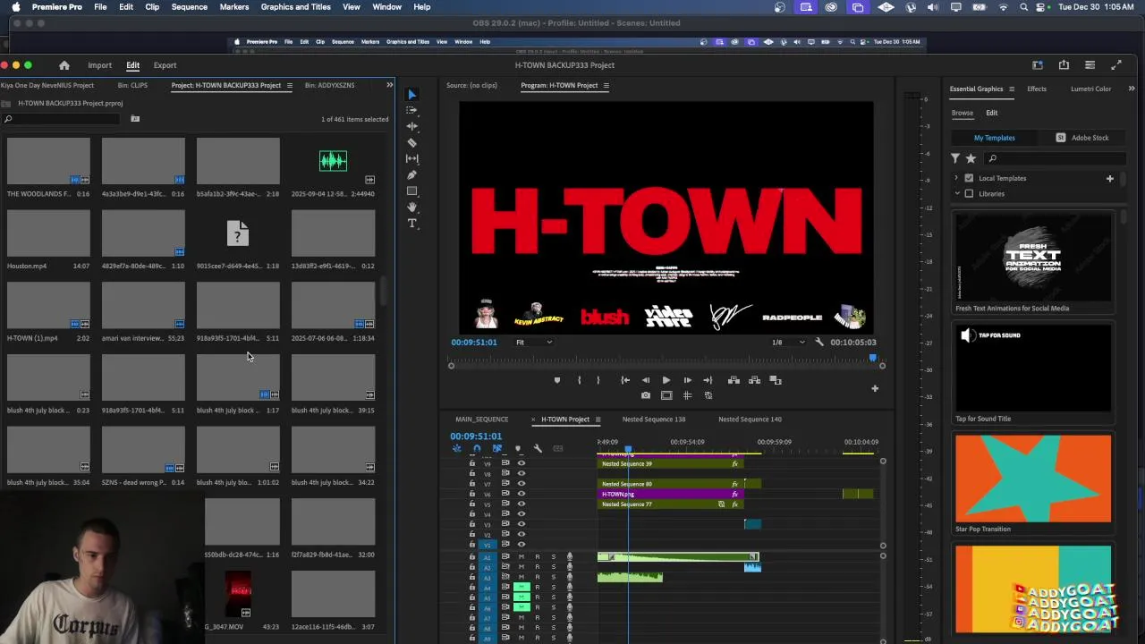1145x644 pixels.
Task: Open Workspaces icon in header
Action: 1038,65
